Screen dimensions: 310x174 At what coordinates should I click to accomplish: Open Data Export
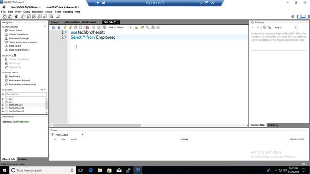click(15, 46)
